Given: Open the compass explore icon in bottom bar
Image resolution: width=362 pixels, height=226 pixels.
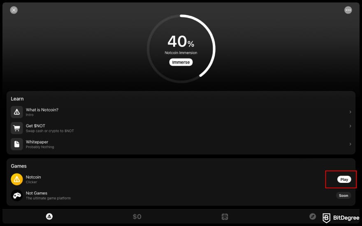Looking at the screenshot, I should pyautogui.click(x=313, y=217).
